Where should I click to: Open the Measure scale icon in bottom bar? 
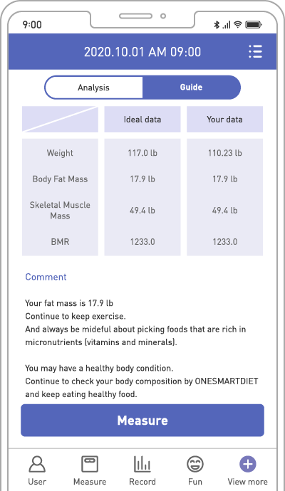pyautogui.click(x=90, y=464)
